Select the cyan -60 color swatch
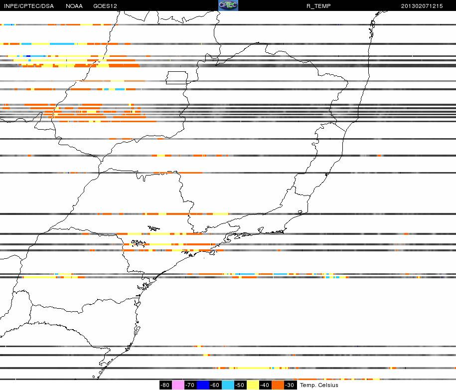This screenshot has height=390, width=456. [x=228, y=385]
